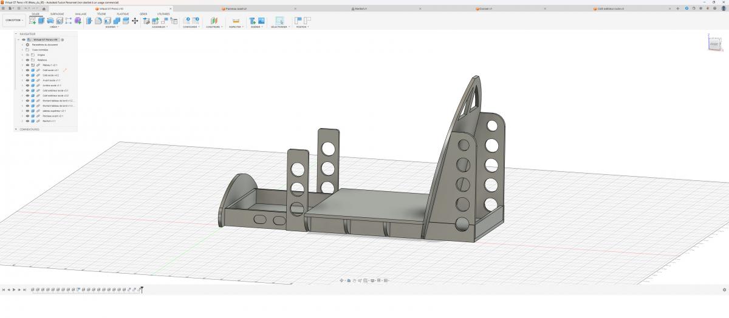Hide the Renfort v1:1 component

tap(27, 121)
